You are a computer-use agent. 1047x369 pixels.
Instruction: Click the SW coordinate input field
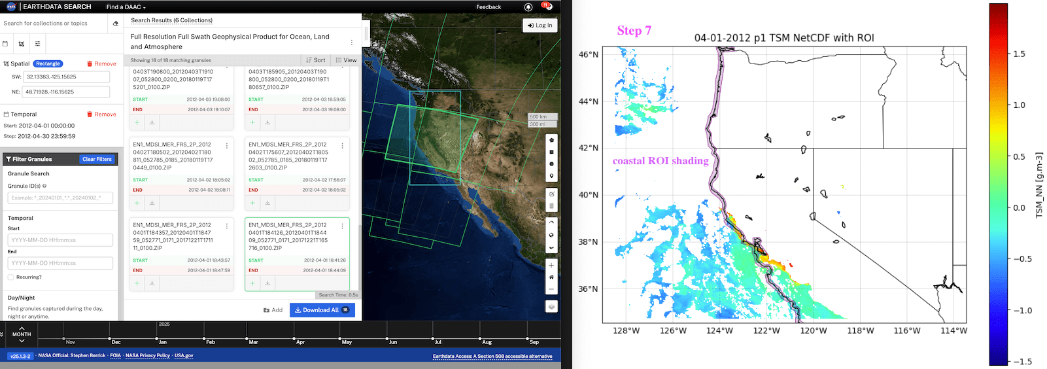click(x=66, y=77)
